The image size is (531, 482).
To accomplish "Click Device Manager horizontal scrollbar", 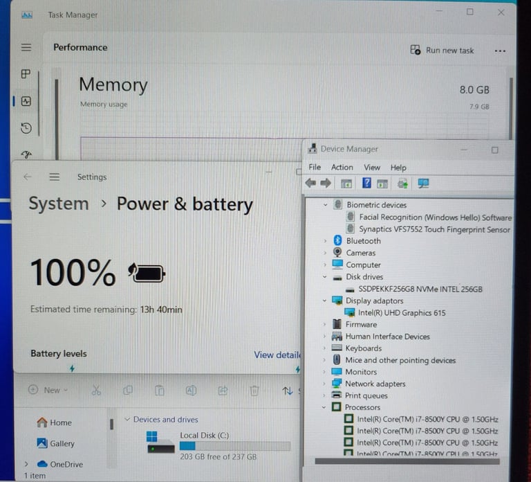I will [407, 461].
